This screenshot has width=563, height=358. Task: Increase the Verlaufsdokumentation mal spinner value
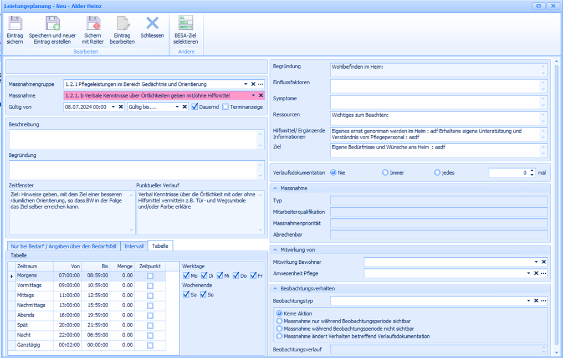pos(532,170)
